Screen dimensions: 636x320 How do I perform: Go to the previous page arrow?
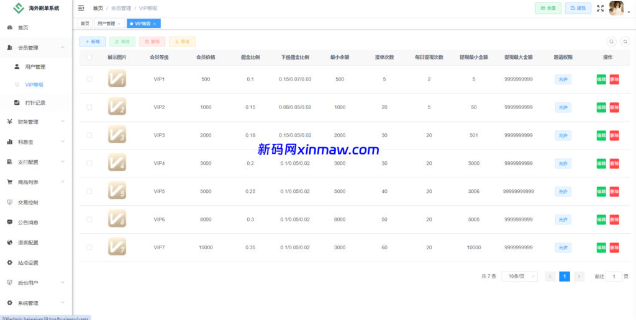(x=550, y=276)
